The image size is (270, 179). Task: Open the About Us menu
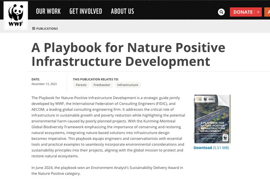[x=122, y=11]
